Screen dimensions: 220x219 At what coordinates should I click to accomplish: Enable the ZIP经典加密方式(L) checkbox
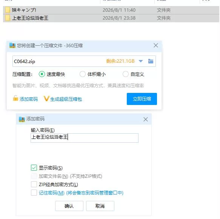(34, 184)
